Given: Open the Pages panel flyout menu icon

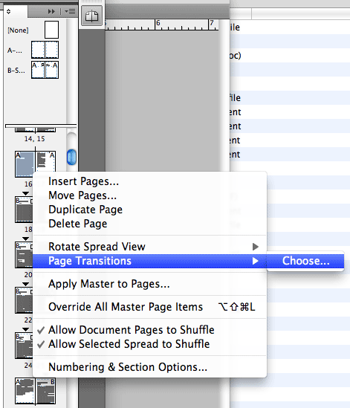Looking at the screenshot, I should [x=70, y=11].
